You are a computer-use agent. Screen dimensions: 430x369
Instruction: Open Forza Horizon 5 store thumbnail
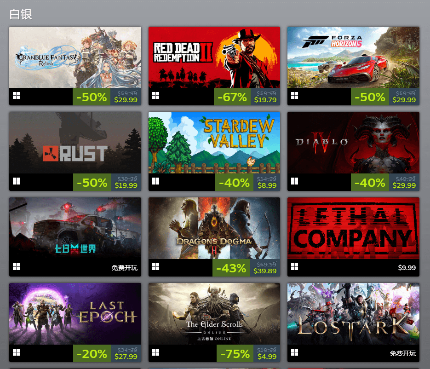[353, 58]
